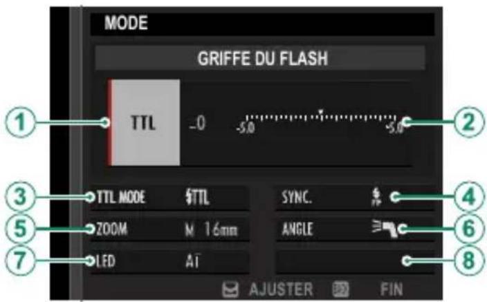Select the SYNC. option
The width and height of the screenshot is (487, 302).
(355, 198)
